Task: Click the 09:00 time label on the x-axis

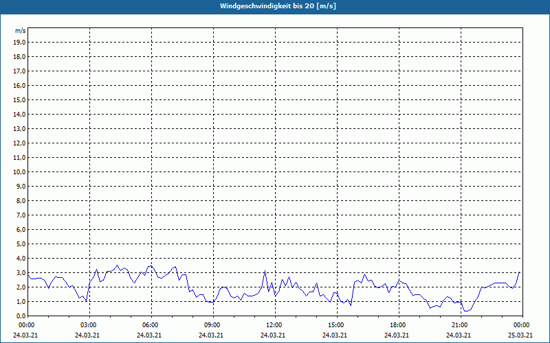Action: (x=213, y=325)
